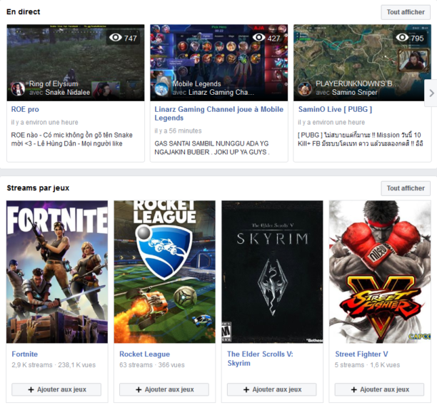Click the Rocket League title link
The height and width of the screenshot is (405, 437).
(144, 354)
